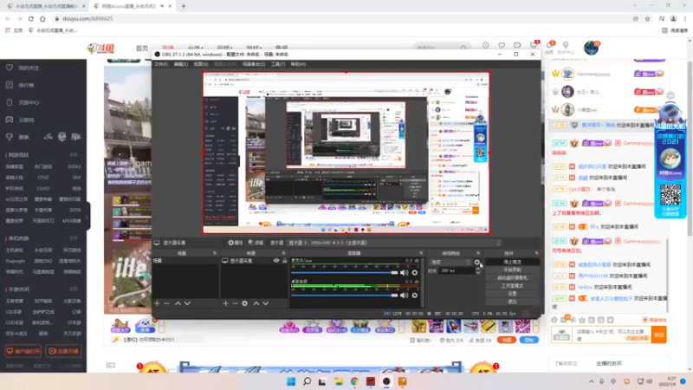The image size is (693, 390).
Task: Click OBS Stop Streaming button
Action: pos(512,262)
